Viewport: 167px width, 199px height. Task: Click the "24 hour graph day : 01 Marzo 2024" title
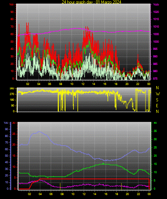(x=91, y=2)
